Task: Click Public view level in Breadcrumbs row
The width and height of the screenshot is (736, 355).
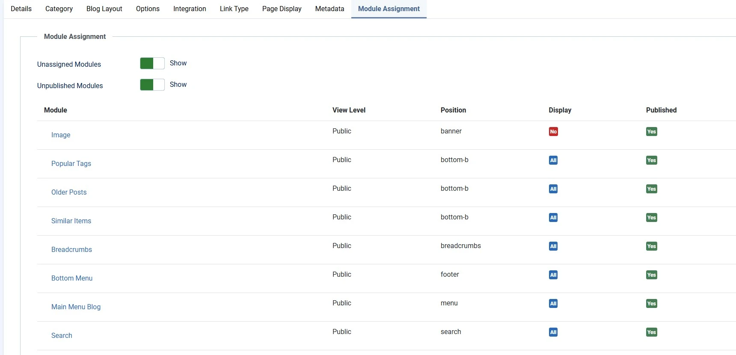Action: 342,246
